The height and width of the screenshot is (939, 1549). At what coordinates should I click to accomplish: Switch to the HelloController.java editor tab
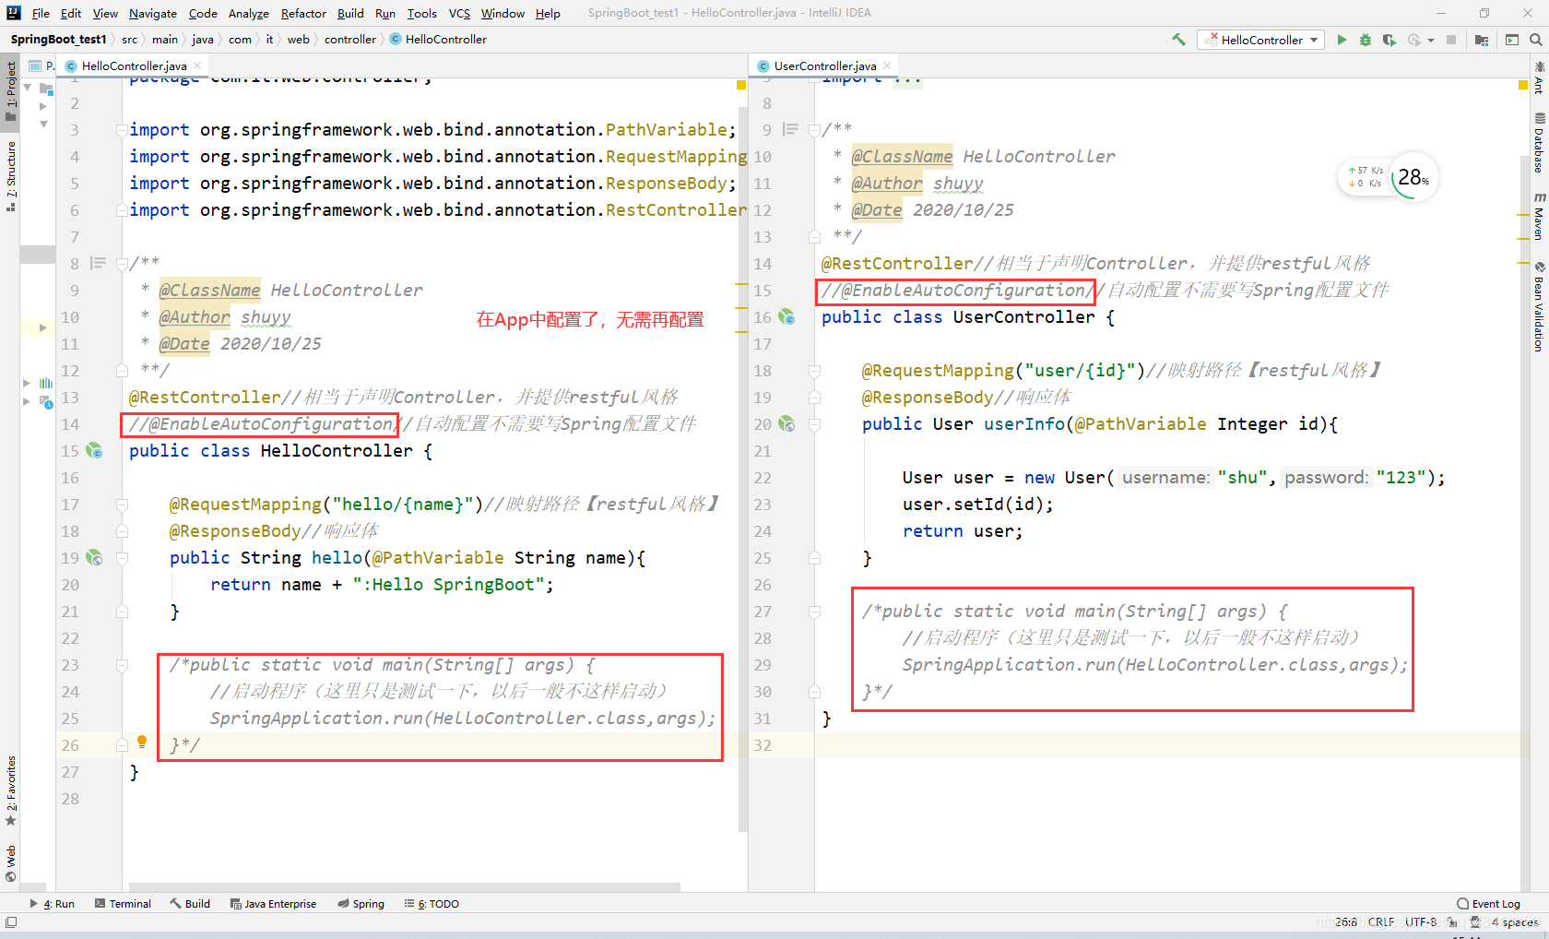134,65
